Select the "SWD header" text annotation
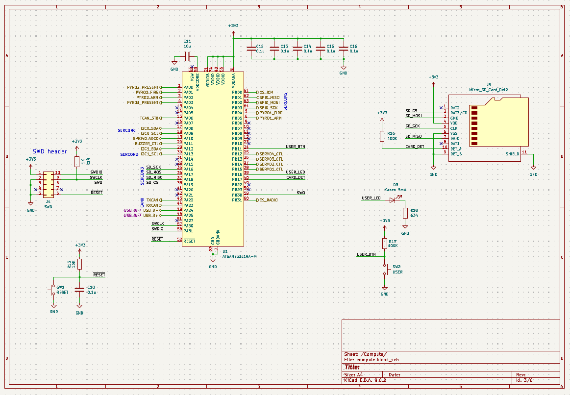 coord(50,151)
